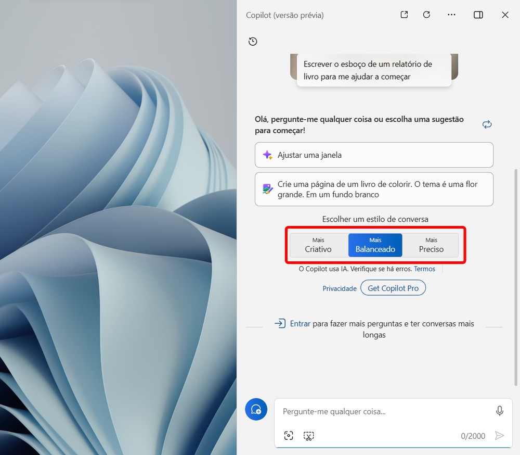Image resolution: width=520 pixels, height=455 pixels.
Task: Click the send message arrow
Action: (x=500, y=435)
